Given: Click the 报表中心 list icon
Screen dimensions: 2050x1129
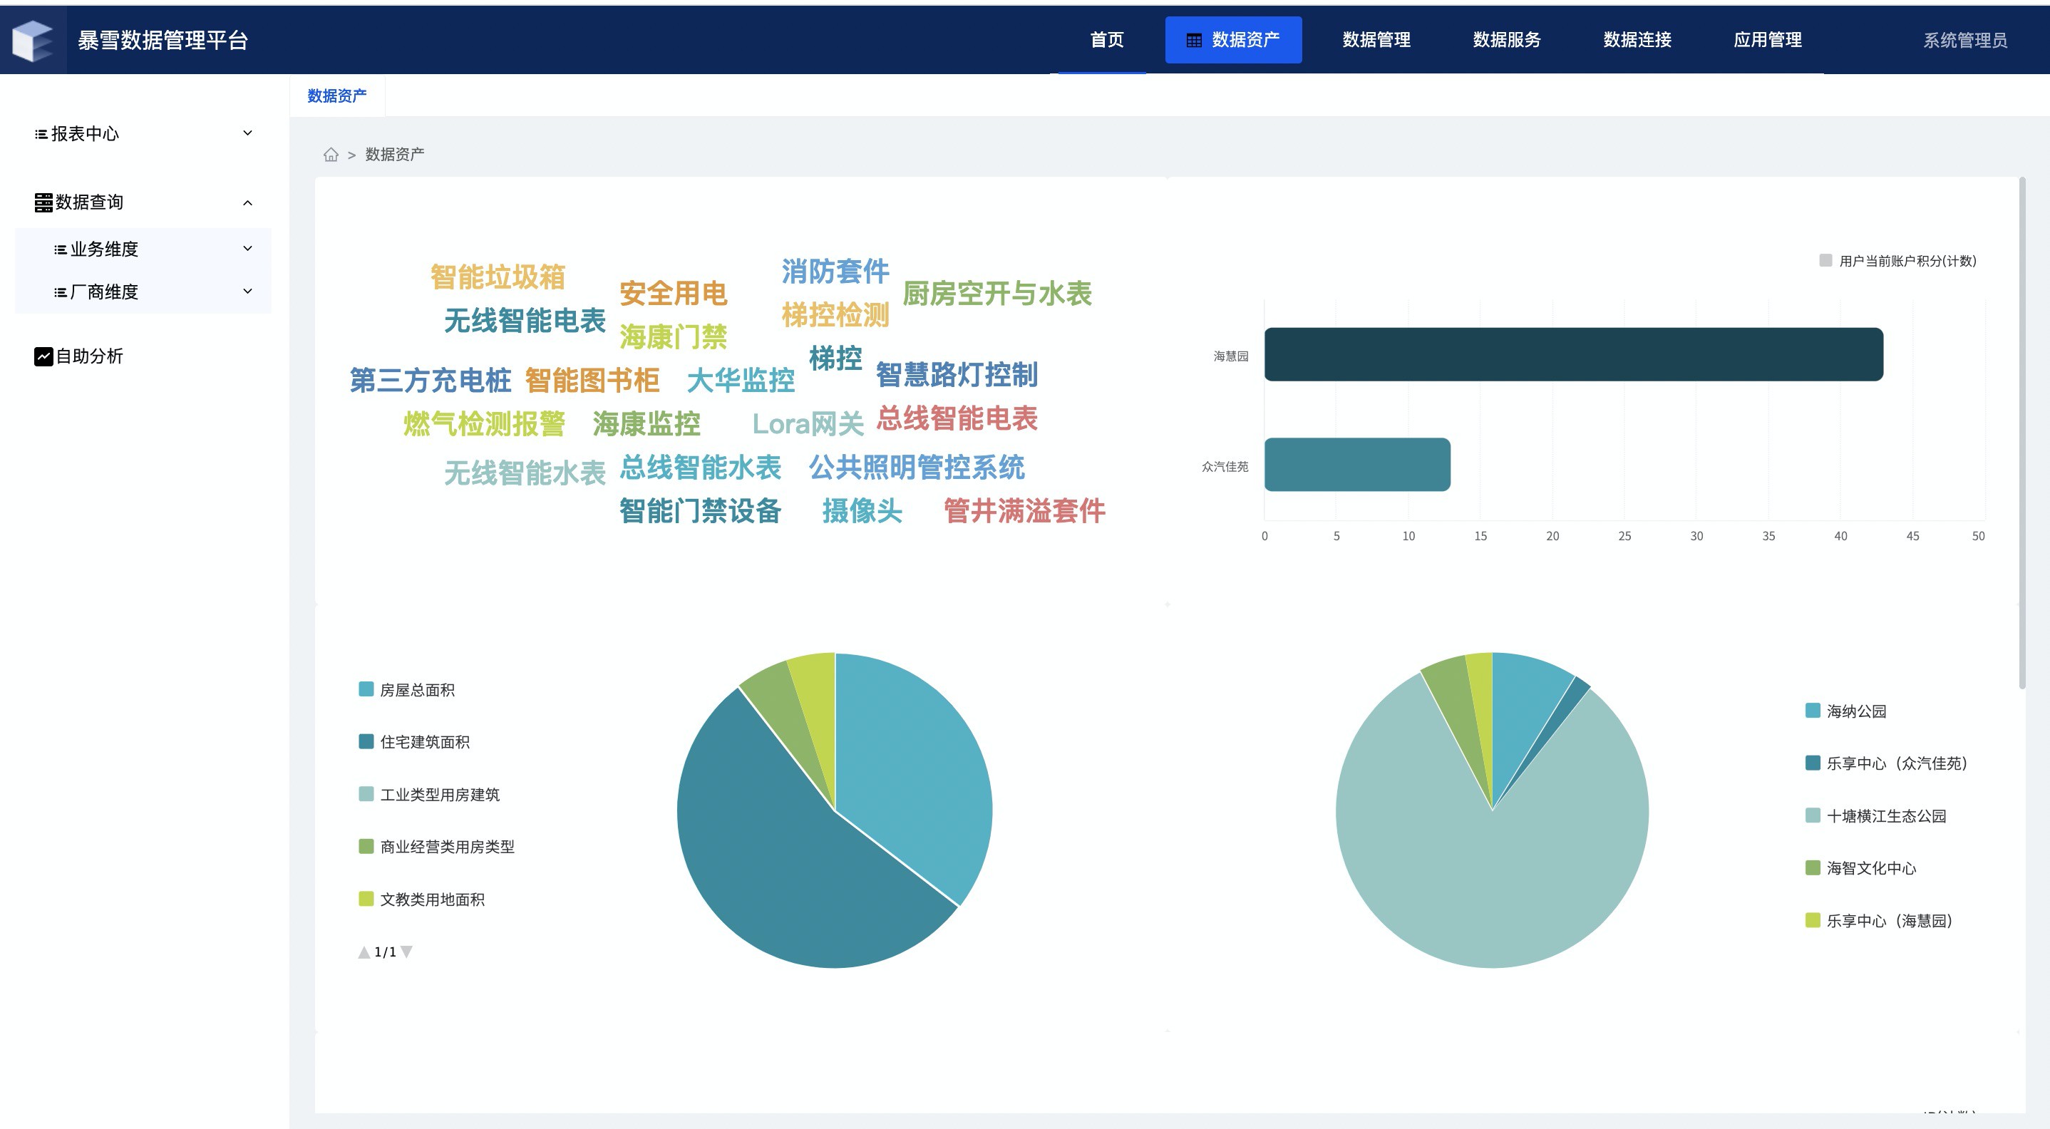Looking at the screenshot, I should pyautogui.click(x=41, y=135).
